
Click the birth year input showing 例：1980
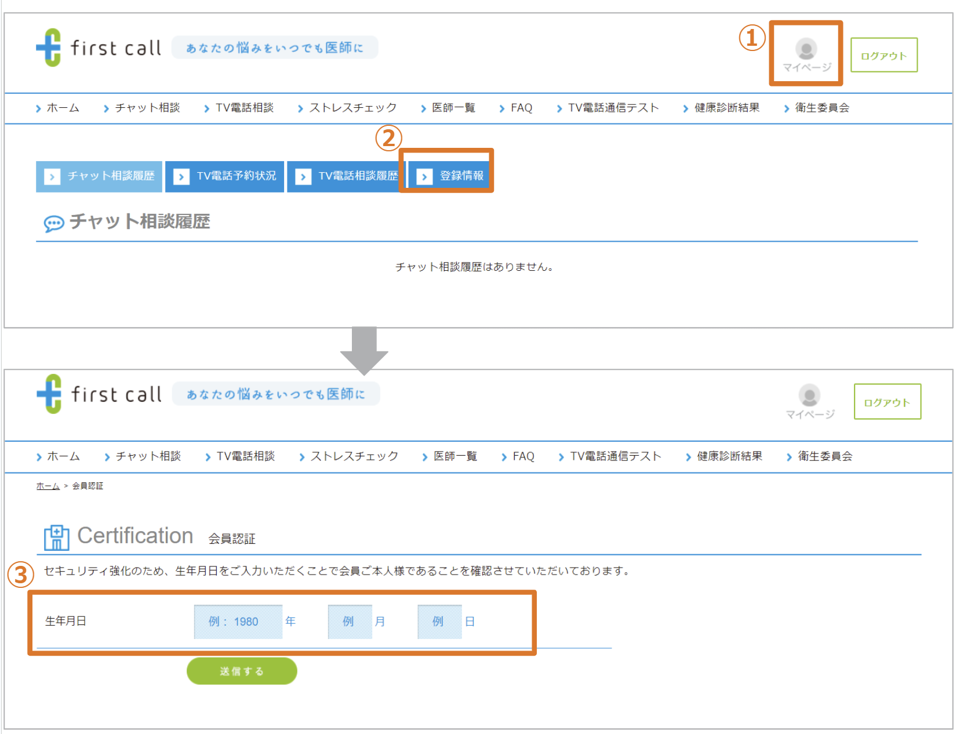(x=238, y=621)
